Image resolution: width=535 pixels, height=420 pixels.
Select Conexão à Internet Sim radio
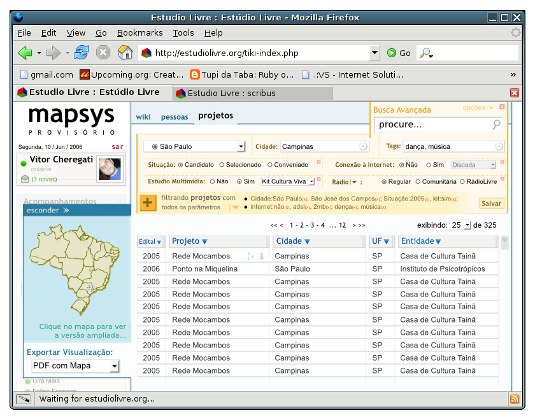(429, 165)
